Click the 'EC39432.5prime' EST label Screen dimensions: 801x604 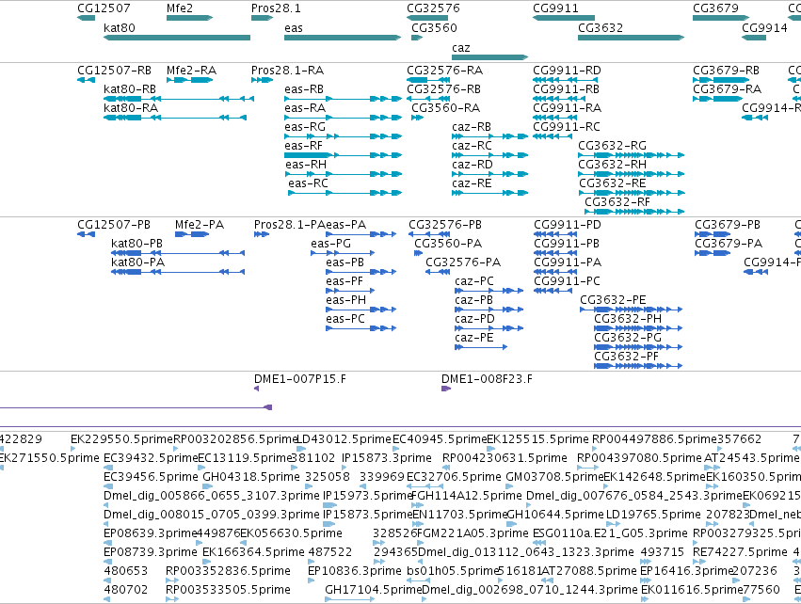pos(151,458)
